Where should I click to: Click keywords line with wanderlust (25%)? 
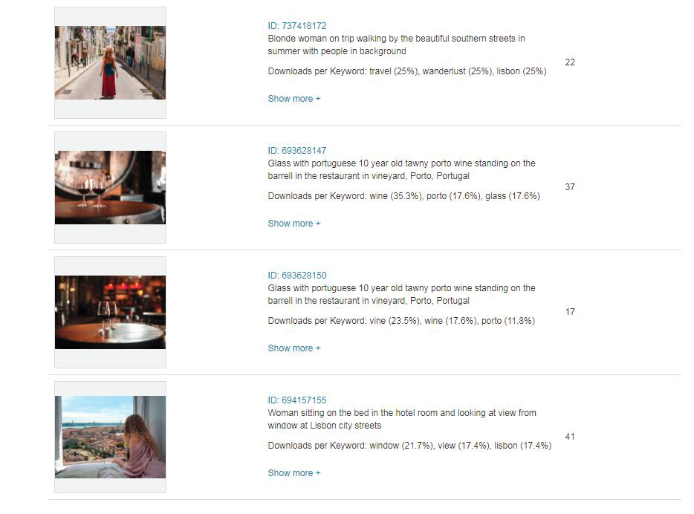(x=407, y=71)
